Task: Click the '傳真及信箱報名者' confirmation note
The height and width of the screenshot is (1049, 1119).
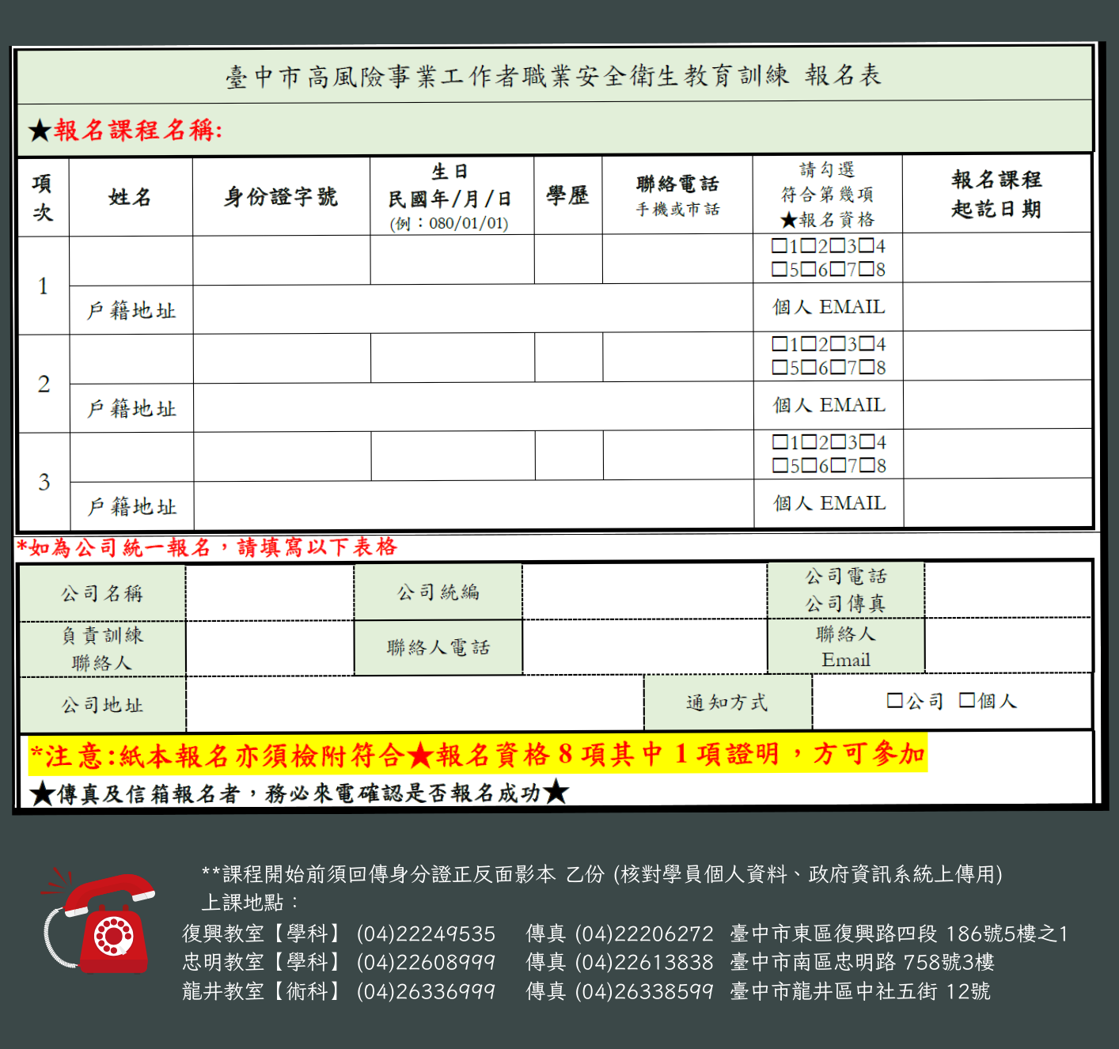Action: pyautogui.click(x=298, y=793)
